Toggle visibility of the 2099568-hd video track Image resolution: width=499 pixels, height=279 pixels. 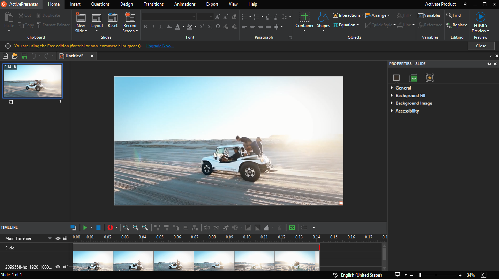pos(58,267)
